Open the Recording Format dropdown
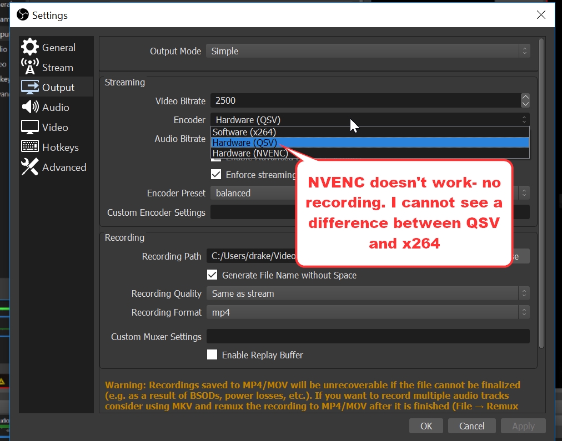This screenshot has height=441, width=562. [x=368, y=312]
